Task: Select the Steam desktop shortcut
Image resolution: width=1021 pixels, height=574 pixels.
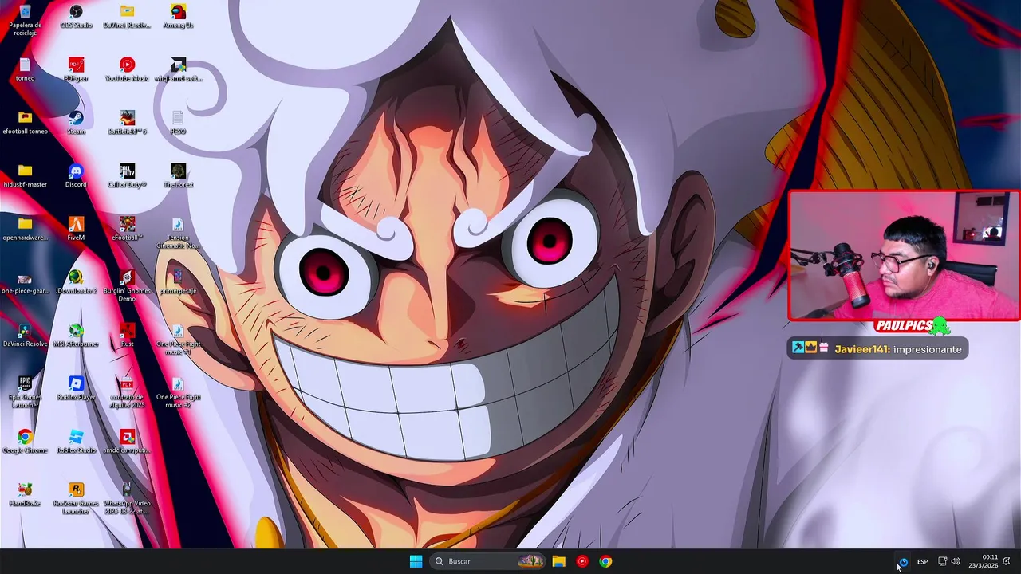Action: coord(76,123)
